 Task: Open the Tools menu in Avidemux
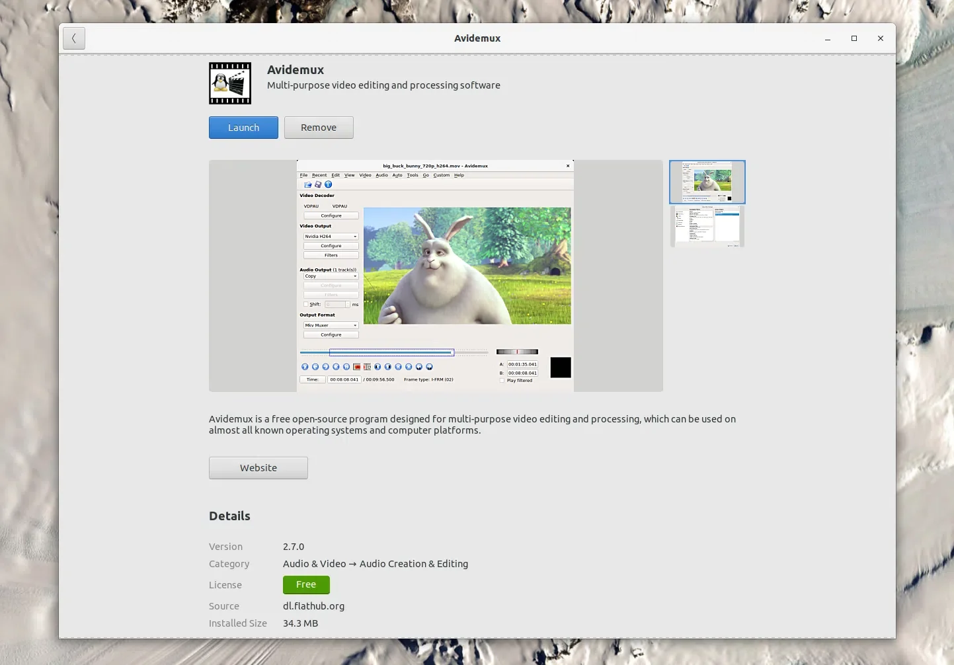(x=413, y=175)
